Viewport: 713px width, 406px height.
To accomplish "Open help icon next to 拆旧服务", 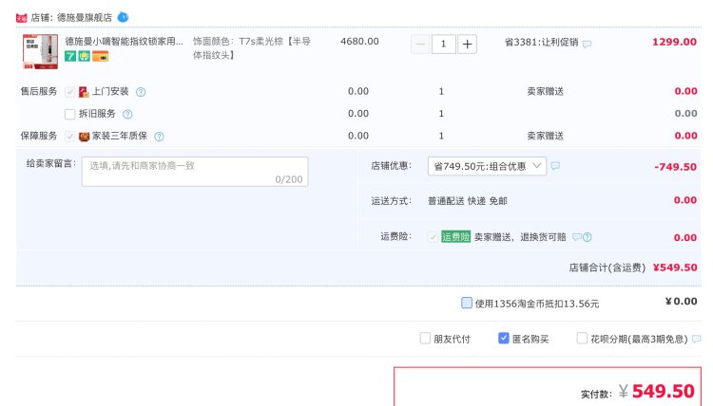I will point(127,115).
